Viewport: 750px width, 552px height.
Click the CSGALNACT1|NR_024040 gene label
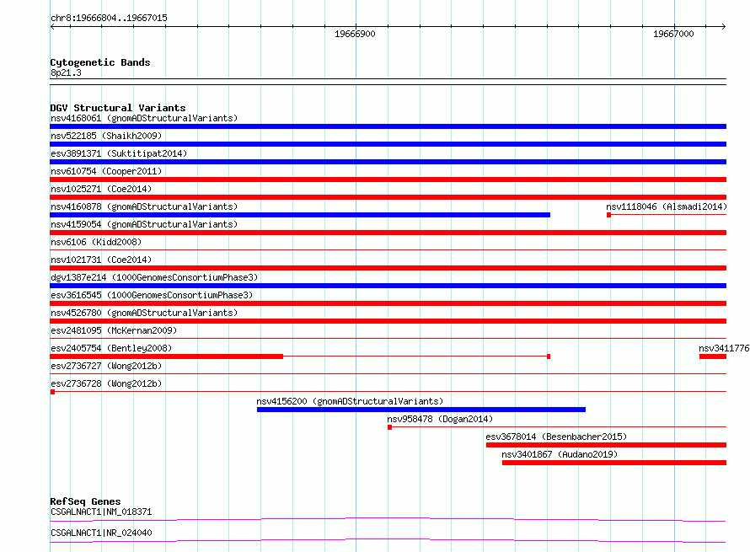101,533
